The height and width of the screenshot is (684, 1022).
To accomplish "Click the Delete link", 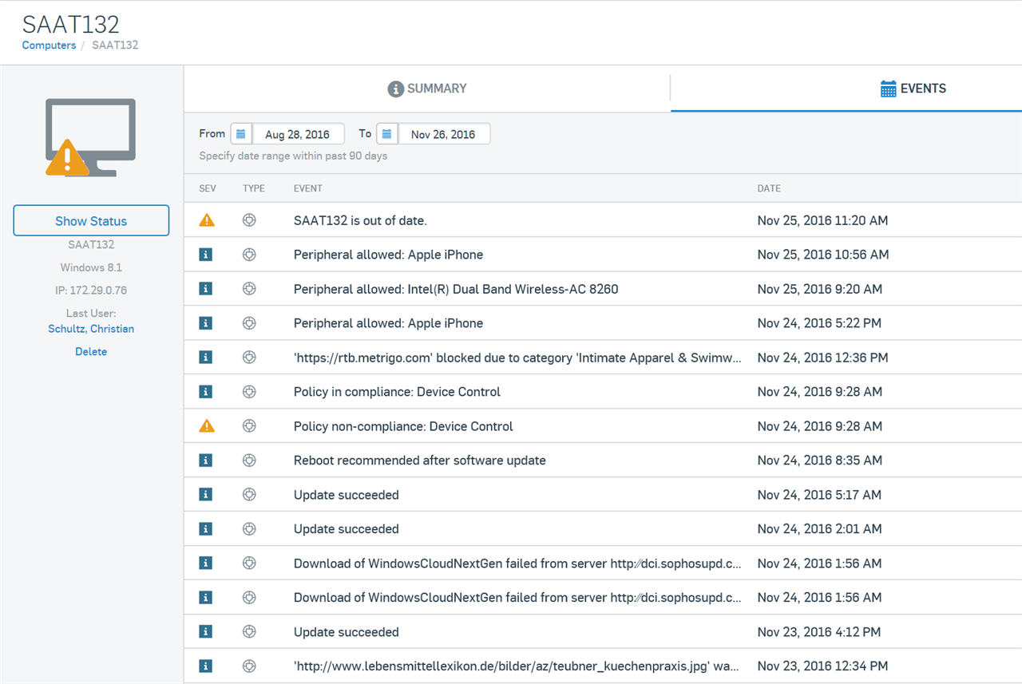I will point(91,351).
